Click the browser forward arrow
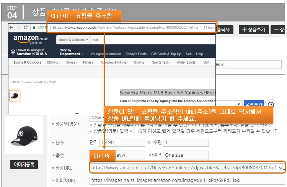The image size is (287, 187). click(18, 28)
